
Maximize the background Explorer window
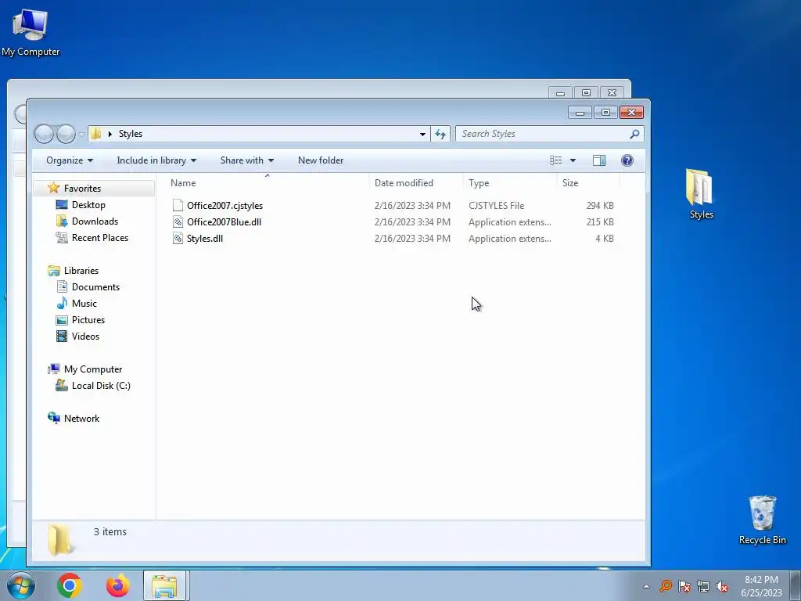(x=586, y=92)
